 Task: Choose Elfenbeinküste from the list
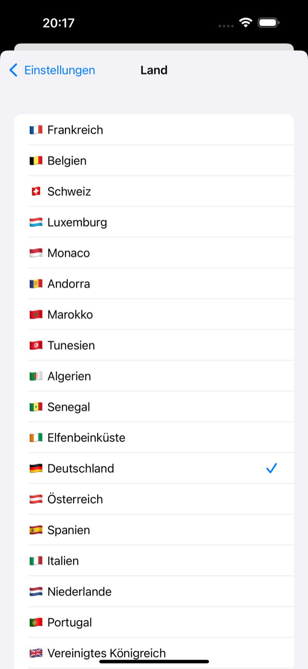(x=154, y=437)
